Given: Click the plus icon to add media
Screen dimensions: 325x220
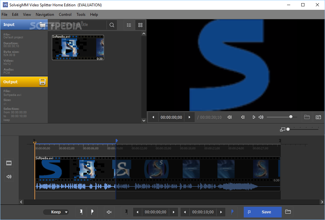Looking at the screenshot, I should [53, 25].
